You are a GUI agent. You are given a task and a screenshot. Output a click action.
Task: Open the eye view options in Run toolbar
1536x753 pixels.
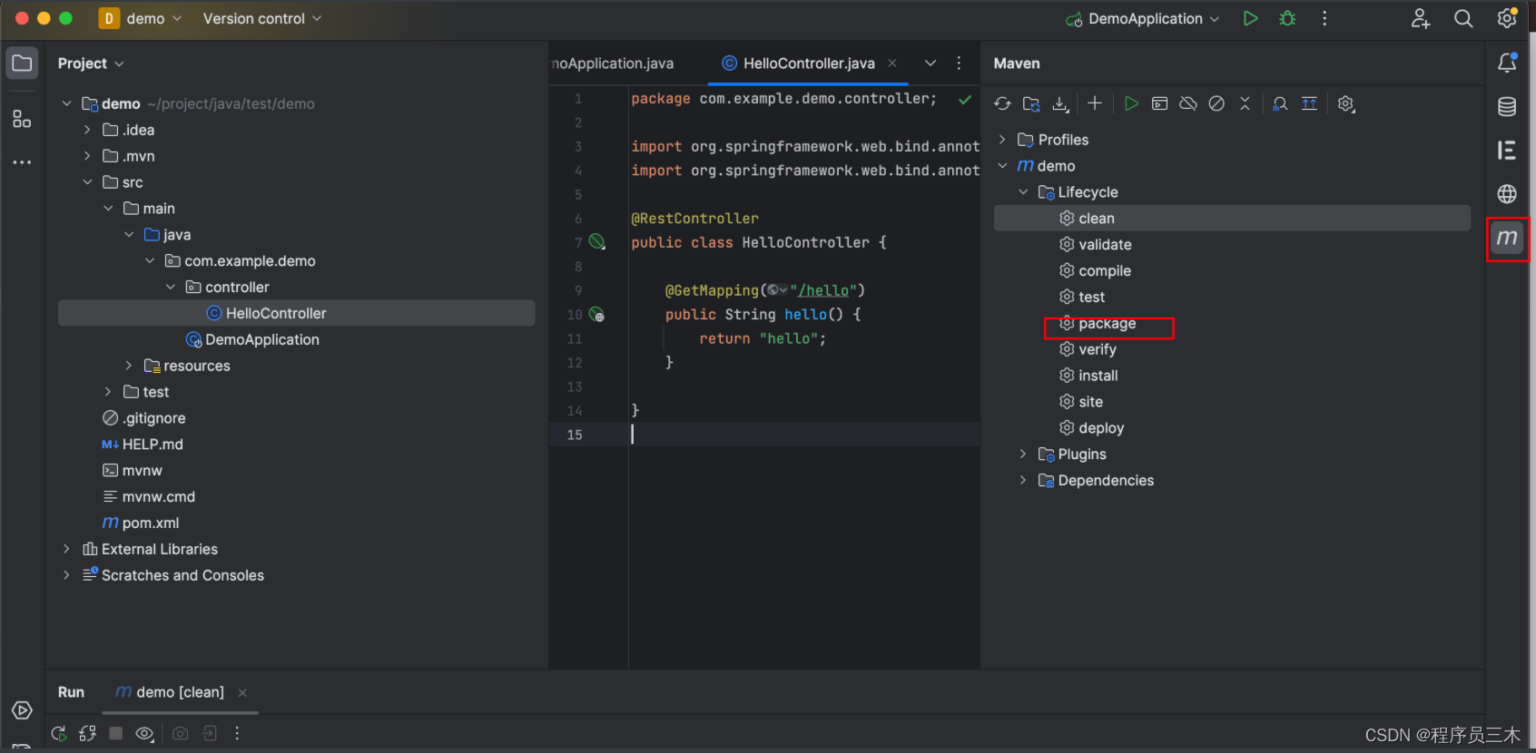(144, 733)
